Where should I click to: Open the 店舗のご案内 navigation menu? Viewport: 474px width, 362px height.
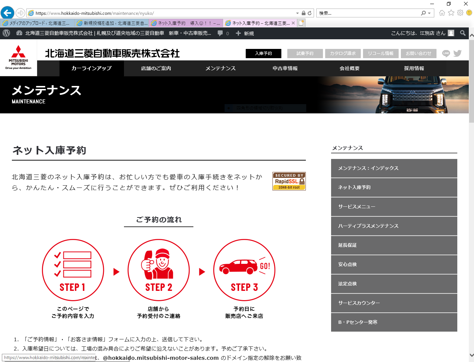pos(156,68)
